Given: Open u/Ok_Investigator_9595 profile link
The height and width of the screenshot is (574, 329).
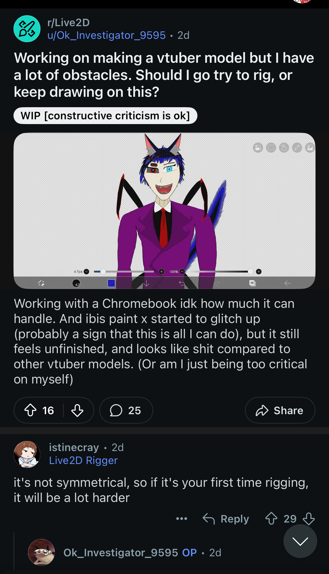Looking at the screenshot, I should [107, 35].
